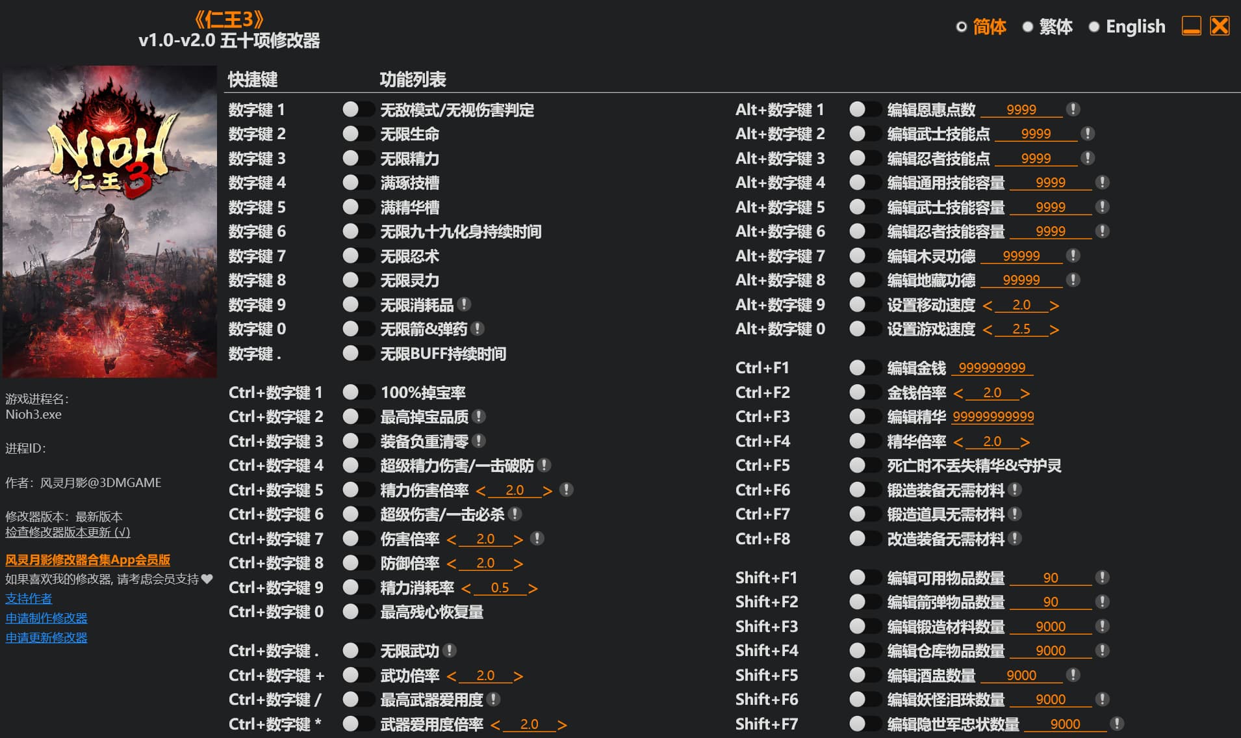Enable 最高残心恢复量 toggle
The width and height of the screenshot is (1241, 738).
(358, 611)
